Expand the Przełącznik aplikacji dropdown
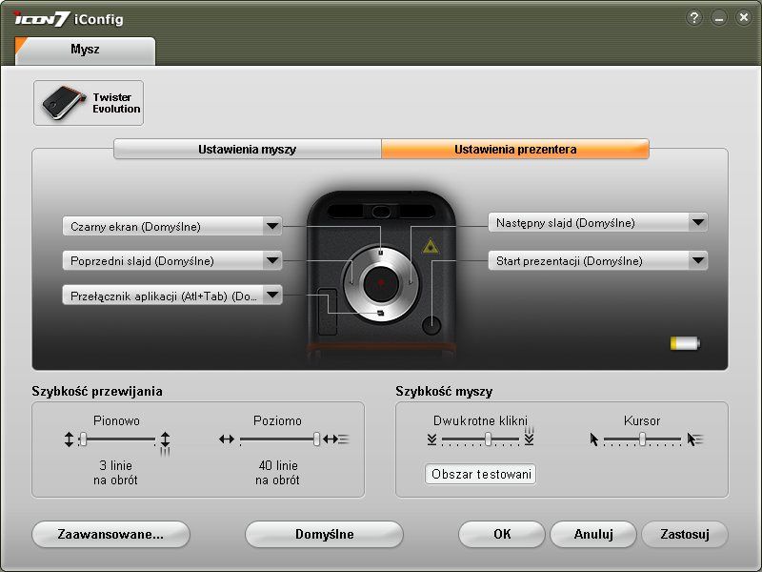The width and height of the screenshot is (762, 572). pyautogui.click(x=272, y=295)
